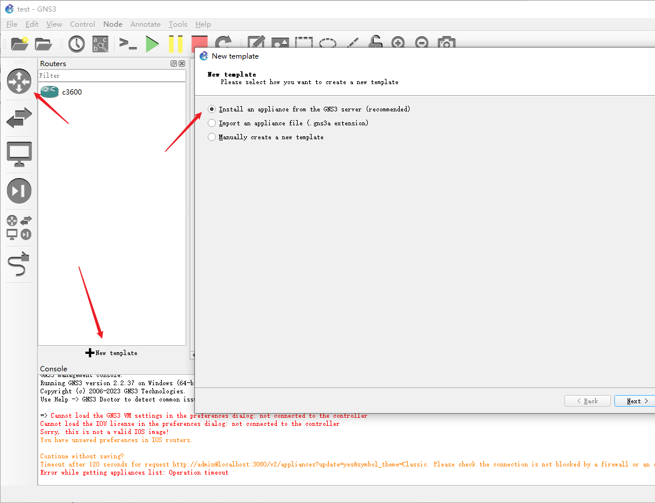This screenshot has height=503, width=655.
Task: Click the Back button in New template
Action: pyautogui.click(x=587, y=401)
